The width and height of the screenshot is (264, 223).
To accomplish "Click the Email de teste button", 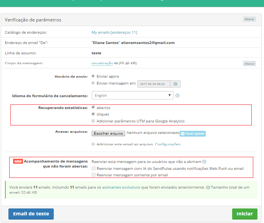I will (x=31, y=214).
